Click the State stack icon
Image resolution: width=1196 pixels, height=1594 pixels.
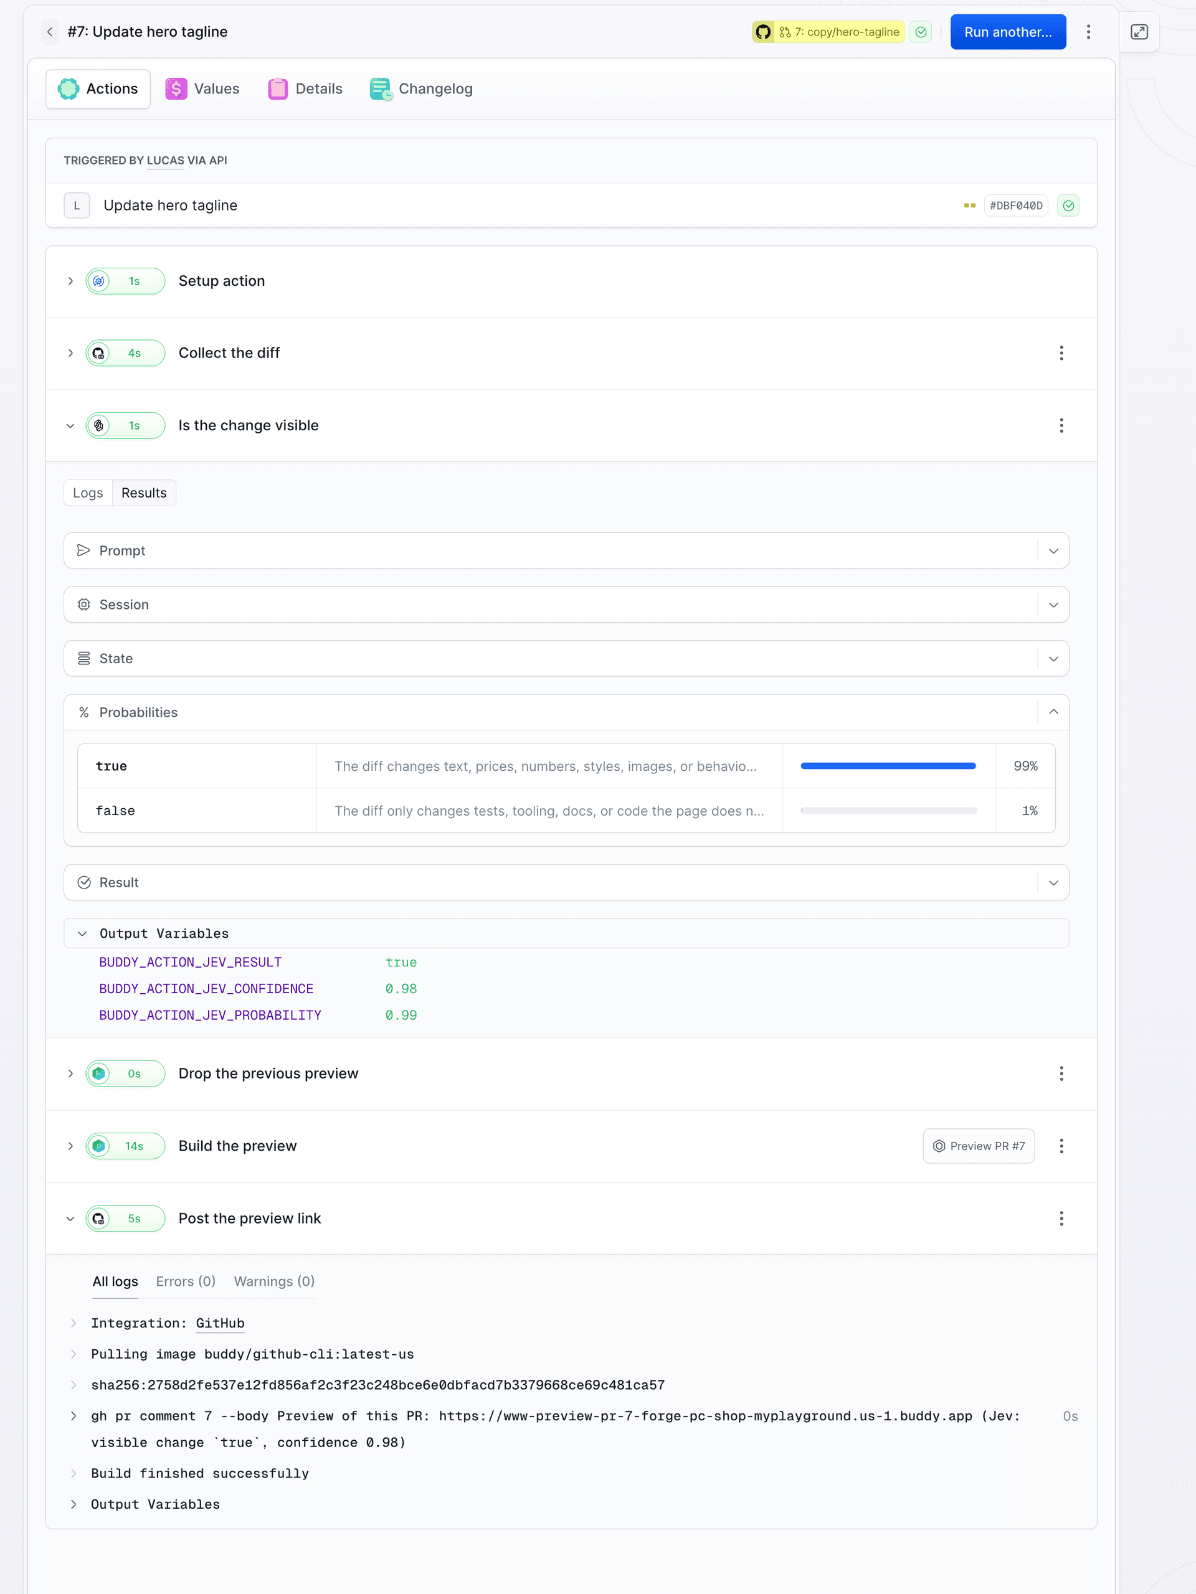pos(83,659)
